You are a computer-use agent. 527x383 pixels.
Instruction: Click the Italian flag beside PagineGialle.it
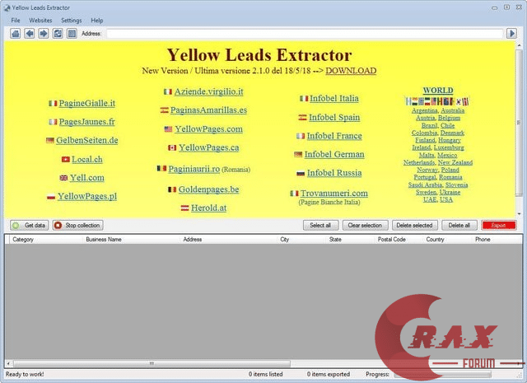pos(53,103)
